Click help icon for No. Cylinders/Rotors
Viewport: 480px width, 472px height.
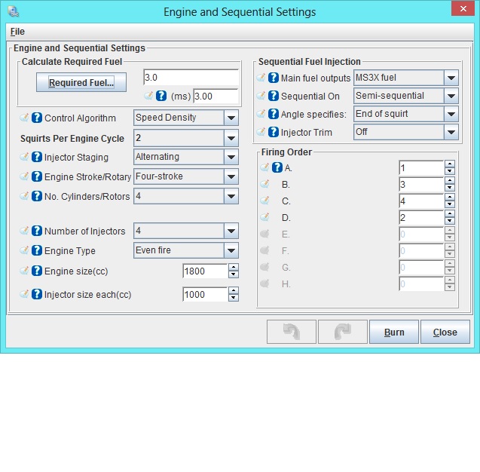tap(37, 196)
